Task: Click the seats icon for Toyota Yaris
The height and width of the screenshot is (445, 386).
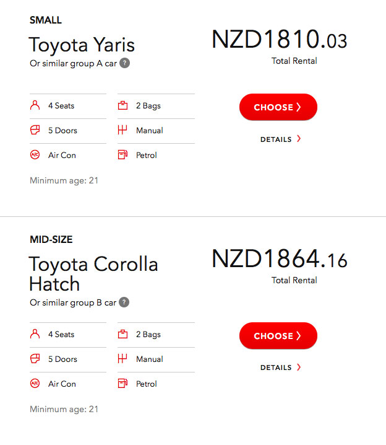Action: pyautogui.click(x=35, y=105)
